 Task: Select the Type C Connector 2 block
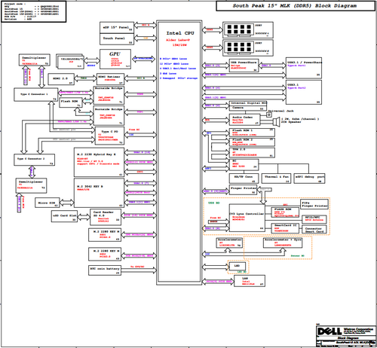point(34,160)
